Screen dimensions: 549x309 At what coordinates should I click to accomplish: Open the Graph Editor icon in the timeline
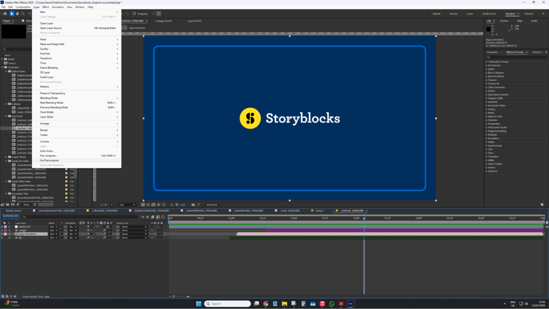pyautogui.click(x=163, y=217)
